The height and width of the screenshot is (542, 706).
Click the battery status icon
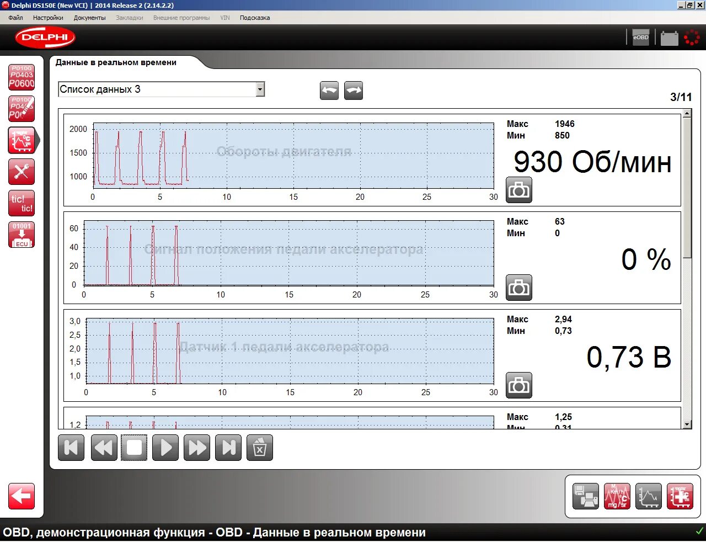click(x=669, y=38)
